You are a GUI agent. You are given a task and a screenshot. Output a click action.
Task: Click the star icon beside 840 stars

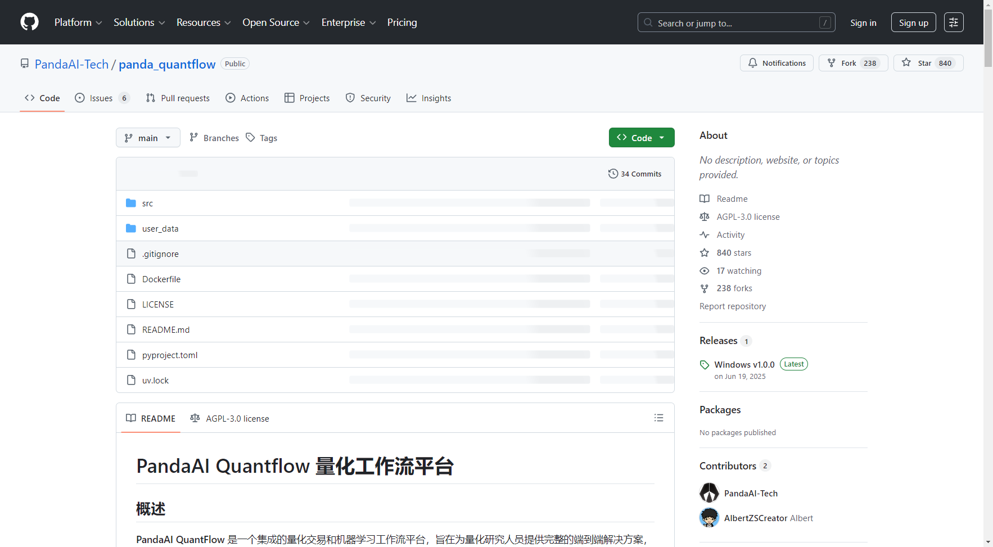click(x=705, y=253)
